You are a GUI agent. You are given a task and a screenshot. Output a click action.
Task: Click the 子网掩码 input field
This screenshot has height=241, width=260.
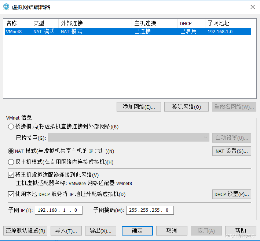[150, 210]
